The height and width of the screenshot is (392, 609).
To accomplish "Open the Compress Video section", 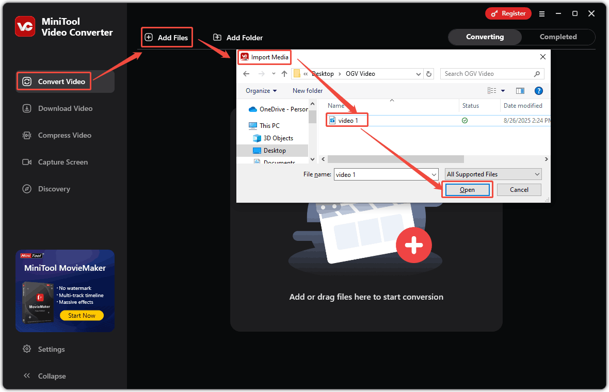I will coord(57,135).
